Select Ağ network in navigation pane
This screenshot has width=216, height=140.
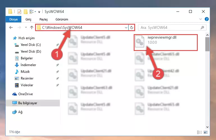coord(17,112)
